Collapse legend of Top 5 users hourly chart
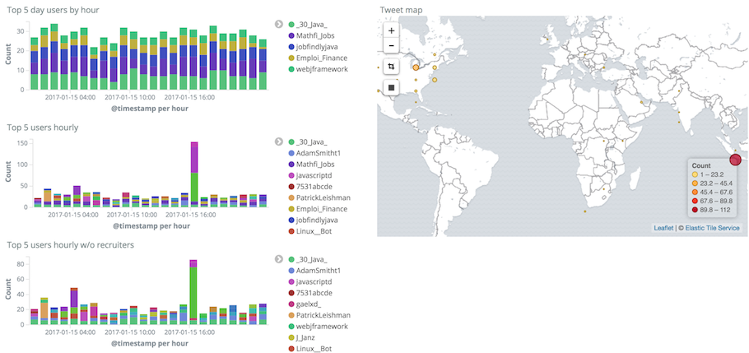The height and width of the screenshot is (353, 749). click(279, 142)
